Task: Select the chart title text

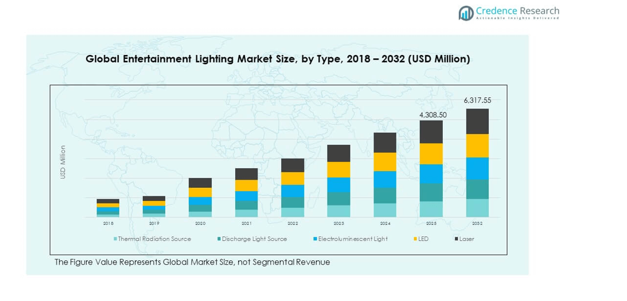Action: tap(278, 59)
